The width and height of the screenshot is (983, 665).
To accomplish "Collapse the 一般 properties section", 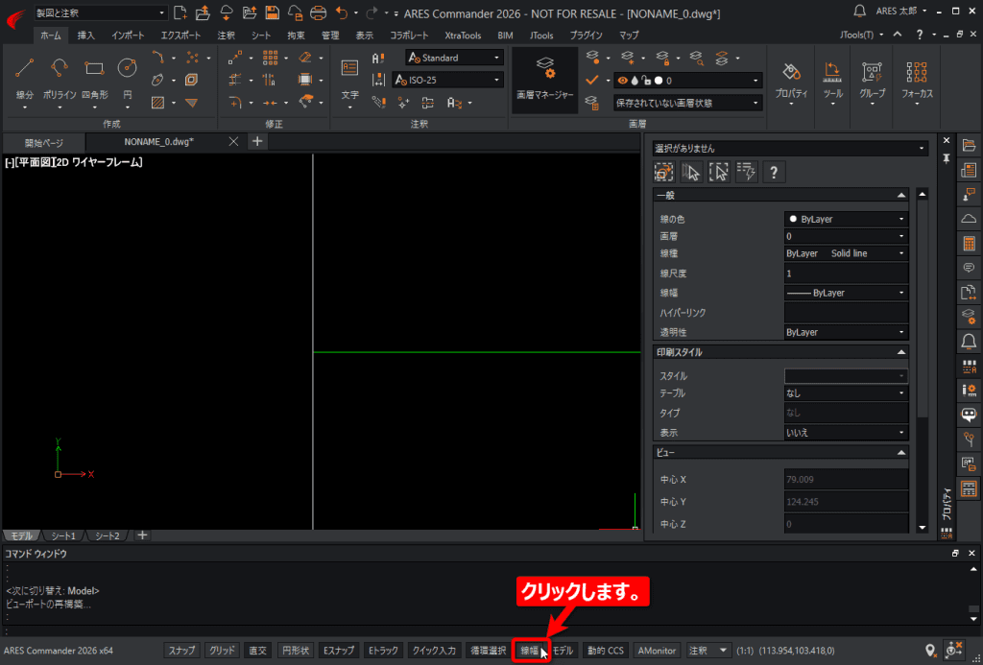I will click(x=900, y=196).
